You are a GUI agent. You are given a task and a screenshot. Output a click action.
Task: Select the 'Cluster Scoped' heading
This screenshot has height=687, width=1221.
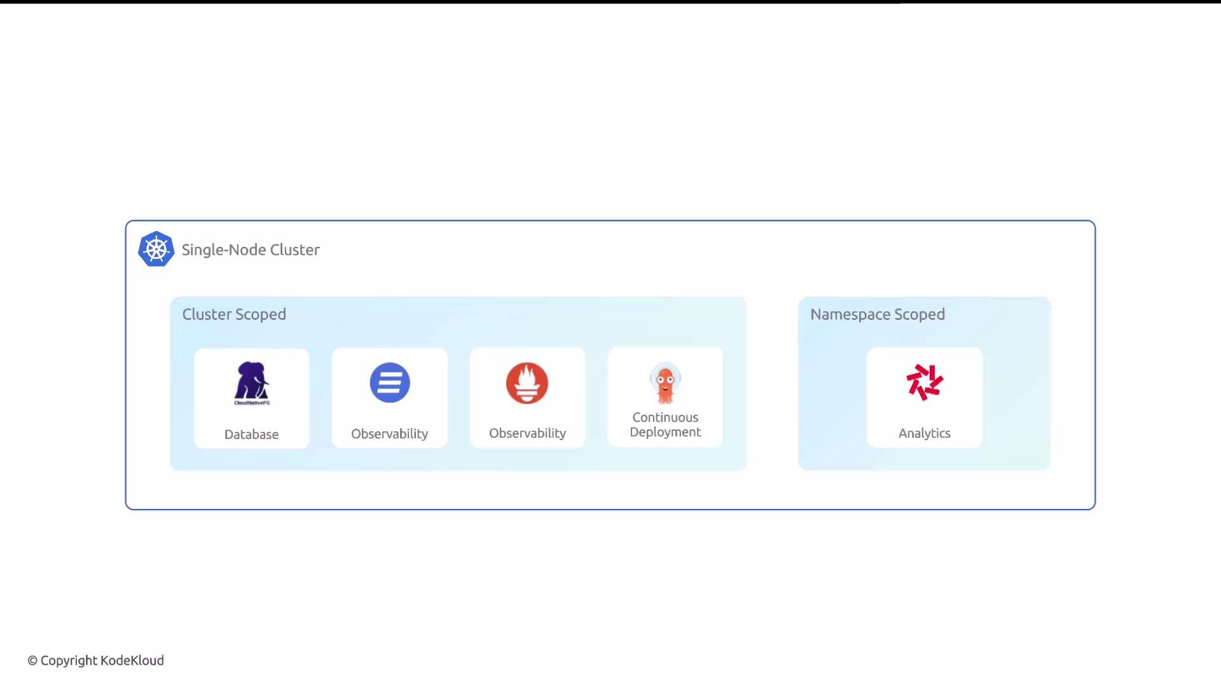pos(234,314)
